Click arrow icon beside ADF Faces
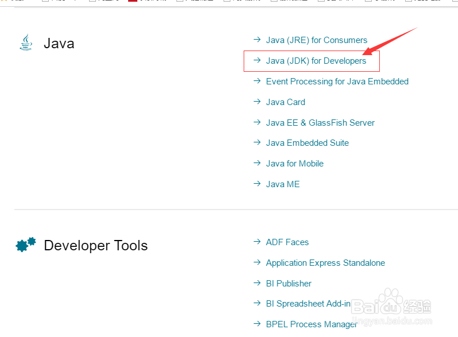The image size is (458, 337). coord(257,242)
